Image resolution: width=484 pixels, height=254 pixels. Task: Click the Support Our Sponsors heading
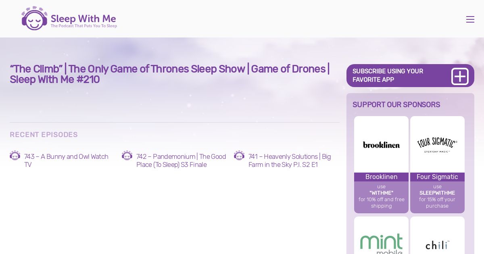point(396,104)
